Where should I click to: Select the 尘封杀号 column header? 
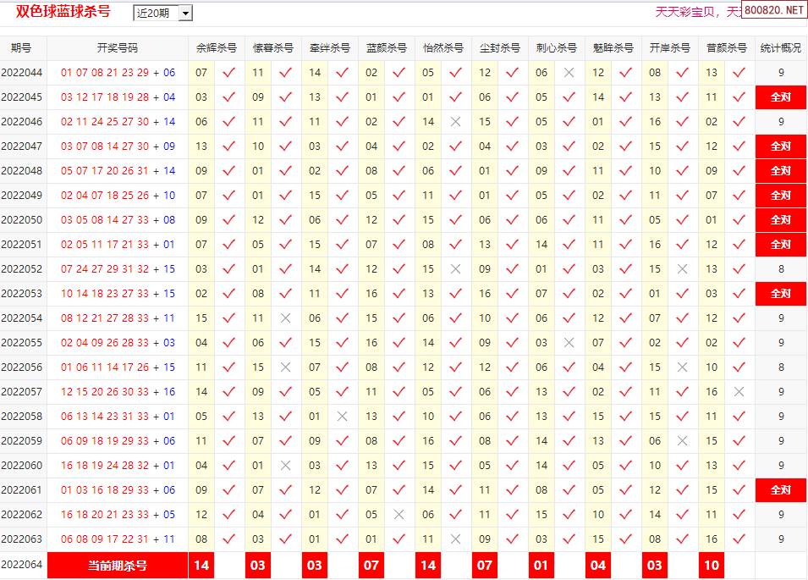(x=500, y=48)
